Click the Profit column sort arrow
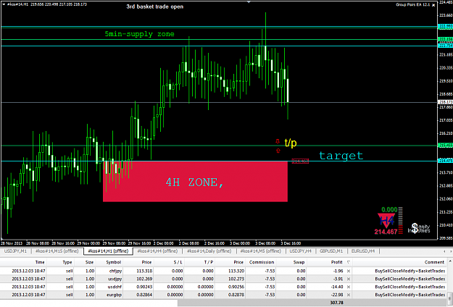The height and width of the screenshot is (307, 453). [x=348, y=262]
